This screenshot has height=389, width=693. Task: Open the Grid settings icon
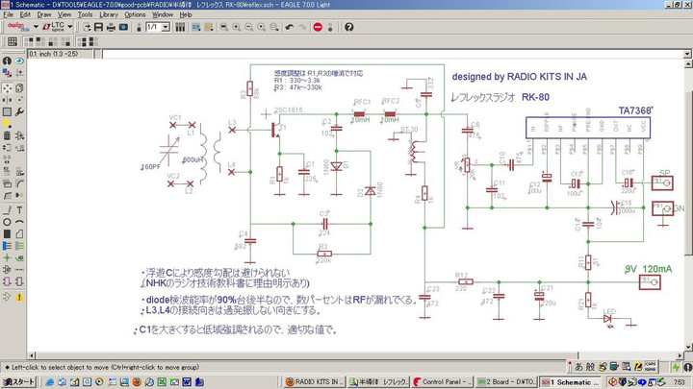coord(13,43)
